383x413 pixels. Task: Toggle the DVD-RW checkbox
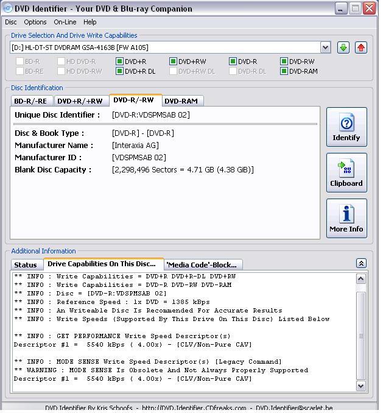(284, 62)
